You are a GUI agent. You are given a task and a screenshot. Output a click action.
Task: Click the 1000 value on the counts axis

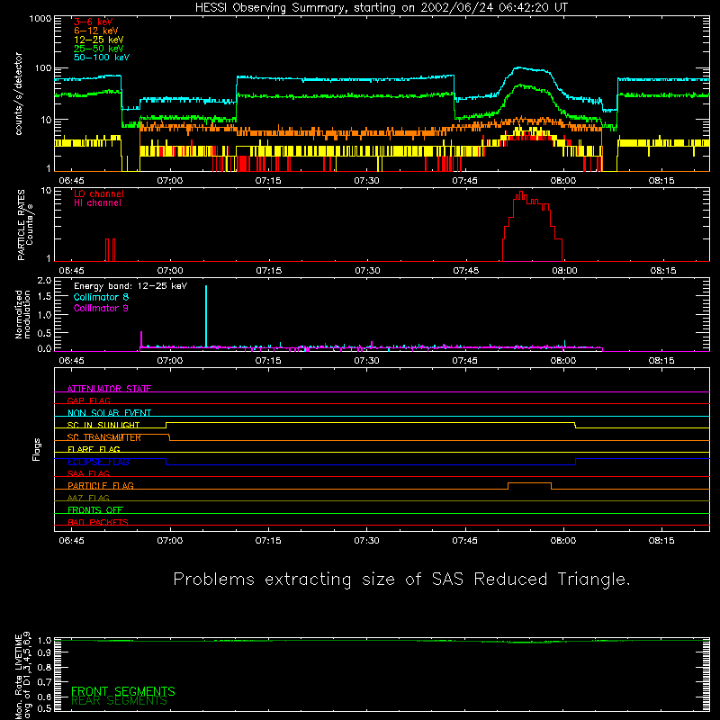pos(40,19)
